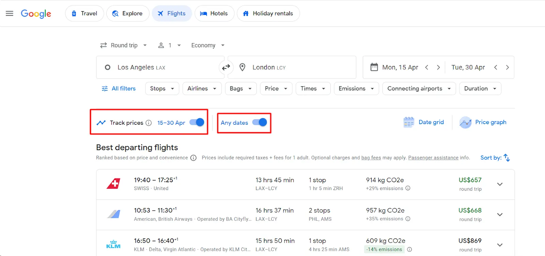
Task: Switch to the Holiday rentals tab
Action: pos(268,14)
